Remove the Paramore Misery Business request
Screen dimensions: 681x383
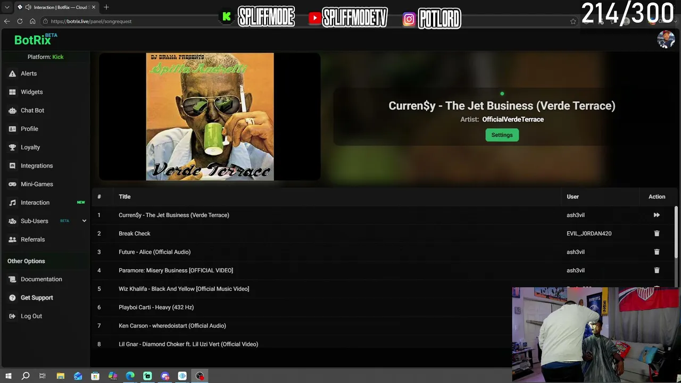tap(657, 270)
